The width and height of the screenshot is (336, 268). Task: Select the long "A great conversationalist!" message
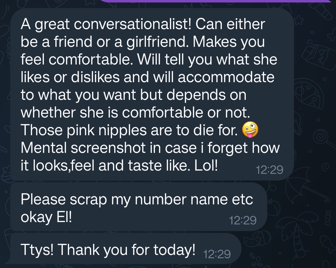[152, 95]
